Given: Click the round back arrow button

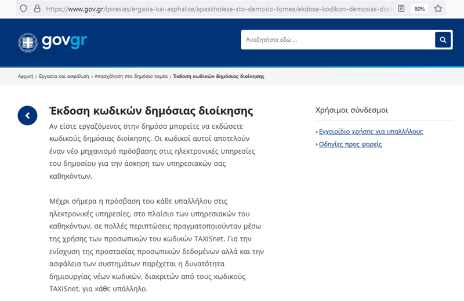Looking at the screenshot, I should tap(27, 115).
